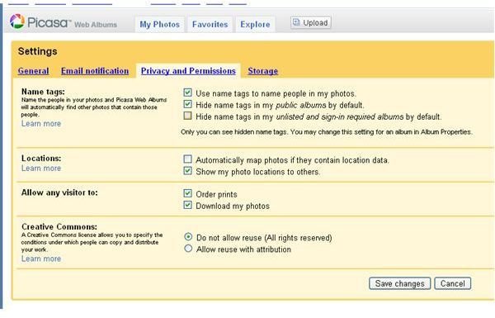The height and width of the screenshot is (318, 495).
Task: Uncheck 'Show my photo locations to others'
Action: click(187, 171)
